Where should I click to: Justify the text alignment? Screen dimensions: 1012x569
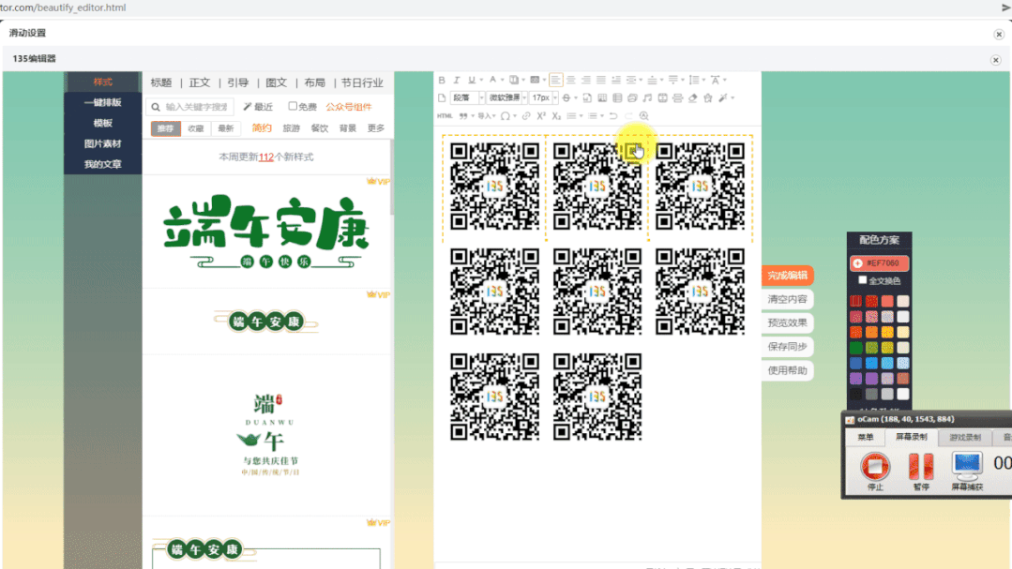pyautogui.click(x=601, y=80)
